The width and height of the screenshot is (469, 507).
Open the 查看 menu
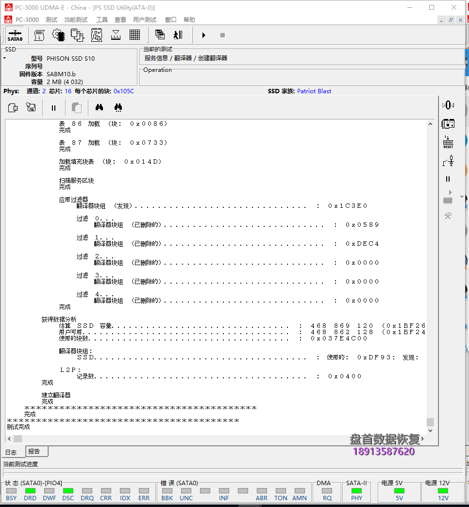click(120, 20)
